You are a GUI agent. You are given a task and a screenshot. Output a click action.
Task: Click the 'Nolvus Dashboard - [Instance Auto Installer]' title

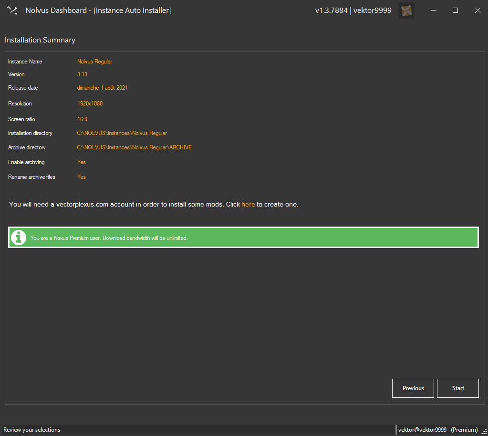pos(98,10)
